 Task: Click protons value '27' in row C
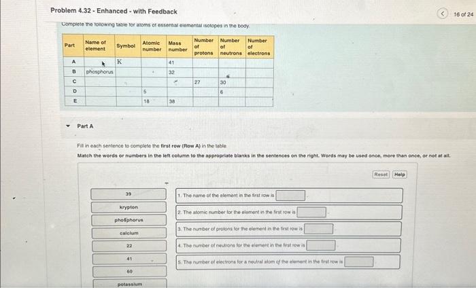point(197,82)
